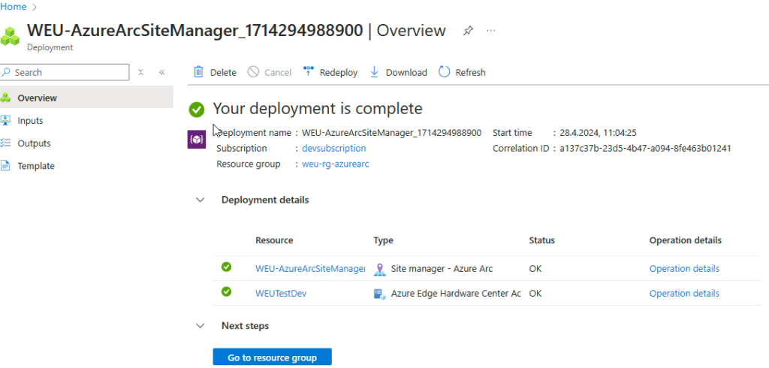
Task: Select Overview in the side menu
Action: point(86,98)
